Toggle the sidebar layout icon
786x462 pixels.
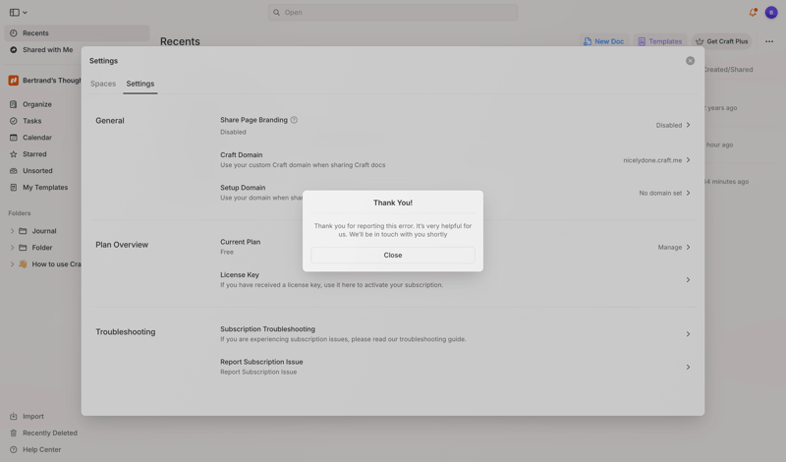pyautogui.click(x=15, y=13)
